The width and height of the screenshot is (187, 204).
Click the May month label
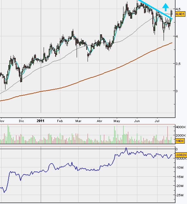[x=117, y=121]
